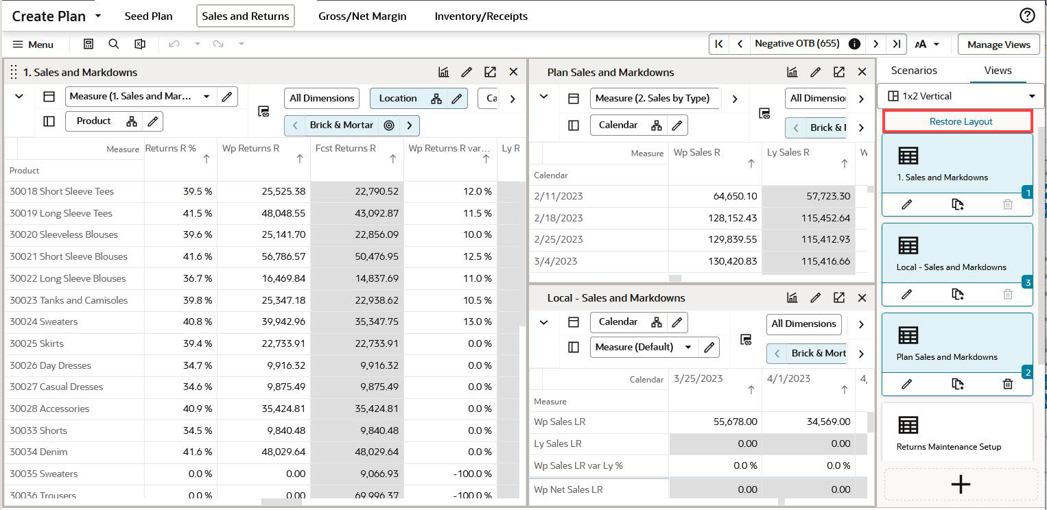This screenshot has width=1047, height=510.
Task: Toggle the Brick & Mortar target icon
Action: pos(389,125)
